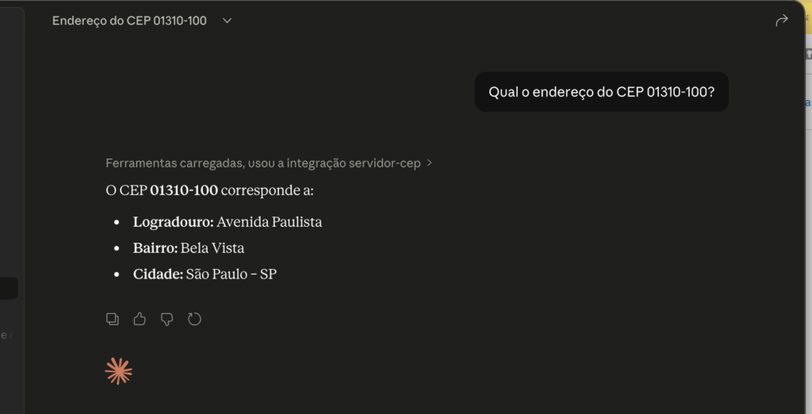Give the answer a thumbs up

pos(140,319)
